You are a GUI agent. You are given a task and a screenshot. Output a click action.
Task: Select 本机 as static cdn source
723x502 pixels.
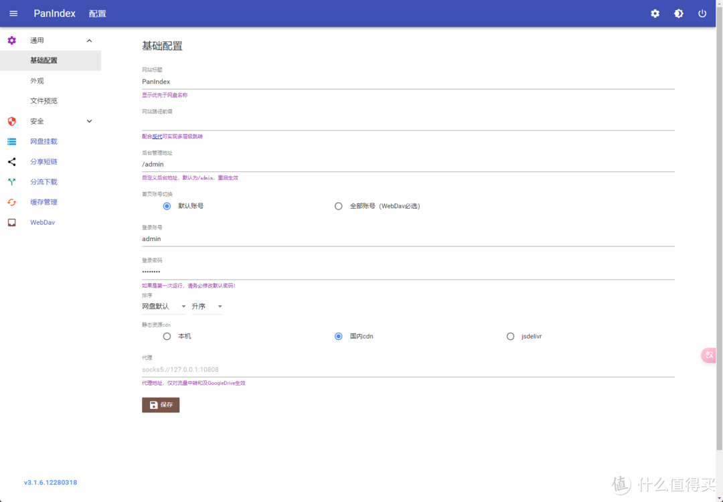[x=167, y=337]
